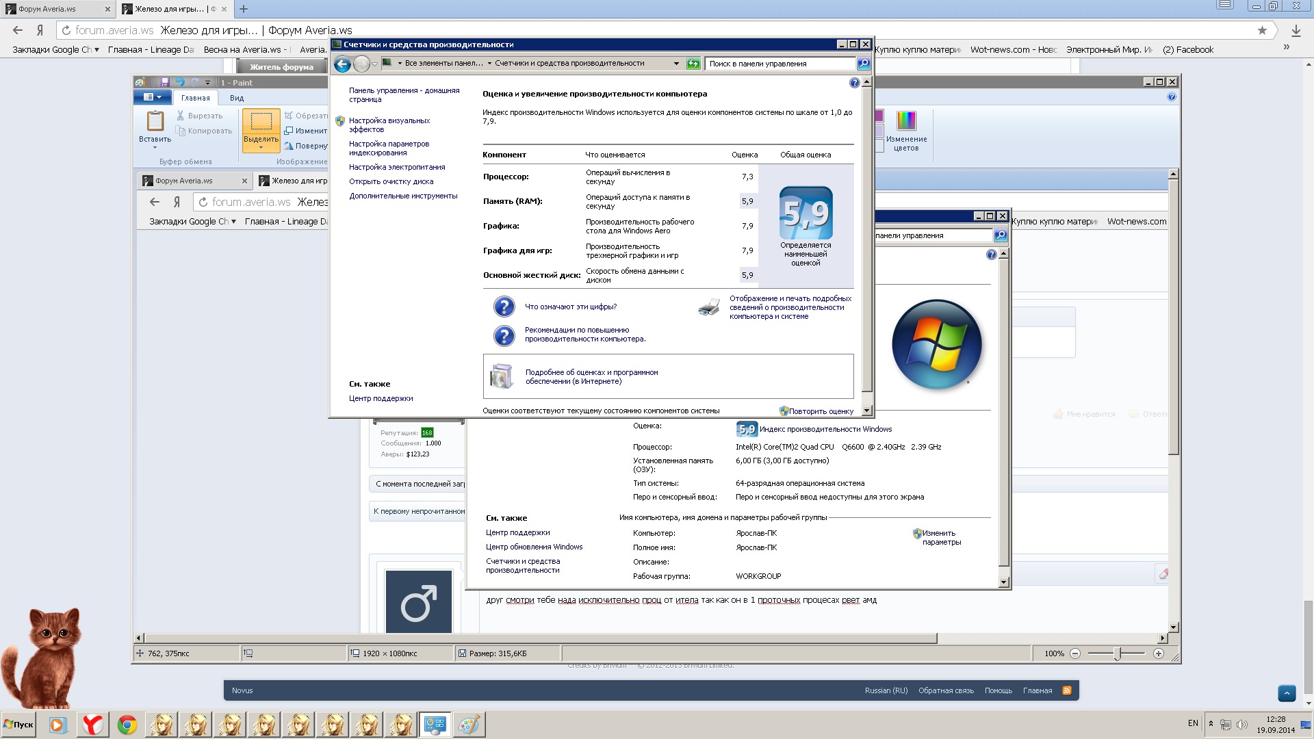Image resolution: width=1314 pixels, height=739 pixels.
Task: Open 'Изменение цветов' color editor in Paint
Action: [x=906, y=131]
